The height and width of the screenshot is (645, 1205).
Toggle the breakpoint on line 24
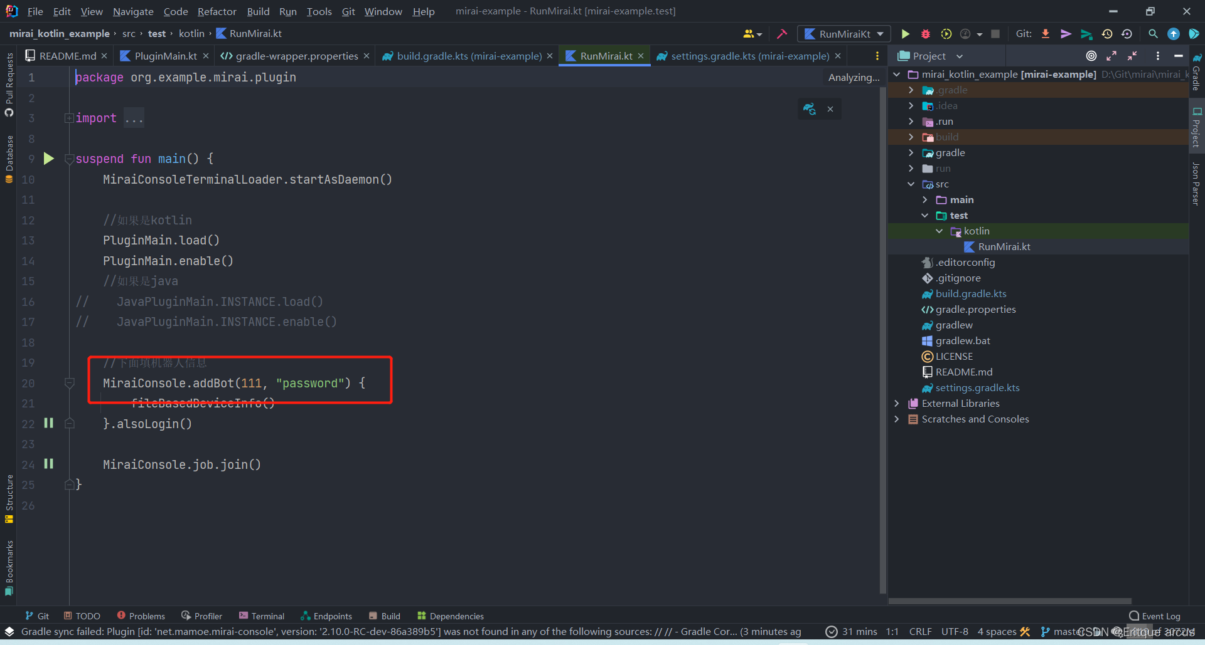click(49, 464)
